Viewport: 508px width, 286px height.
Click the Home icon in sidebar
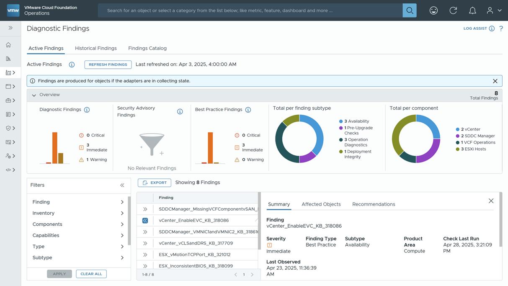8,45
